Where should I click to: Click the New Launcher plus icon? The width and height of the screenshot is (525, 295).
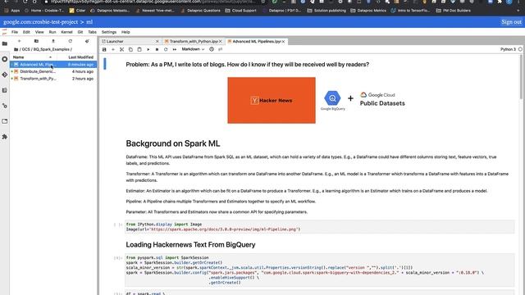point(20,41)
